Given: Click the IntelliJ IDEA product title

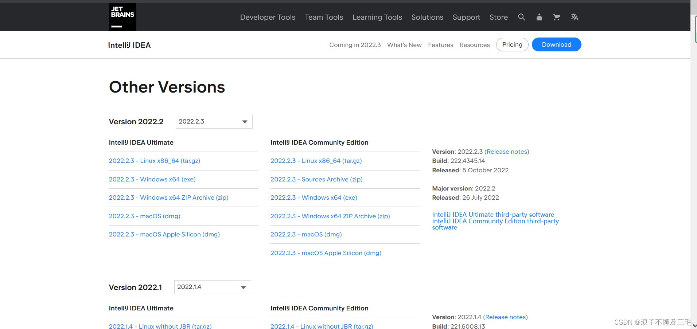Looking at the screenshot, I should (x=129, y=45).
